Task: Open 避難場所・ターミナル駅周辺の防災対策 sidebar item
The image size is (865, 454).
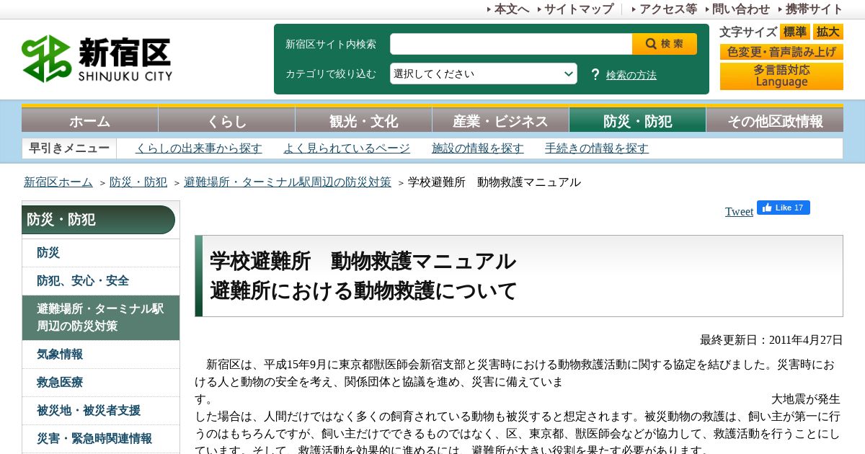Action: click(x=101, y=318)
